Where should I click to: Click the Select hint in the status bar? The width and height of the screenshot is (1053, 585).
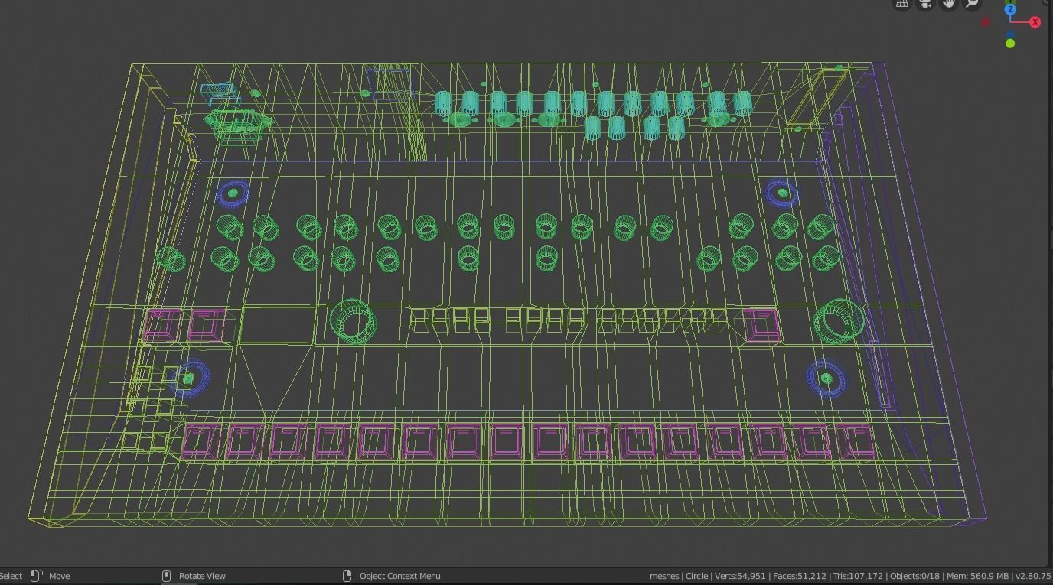click(11, 576)
